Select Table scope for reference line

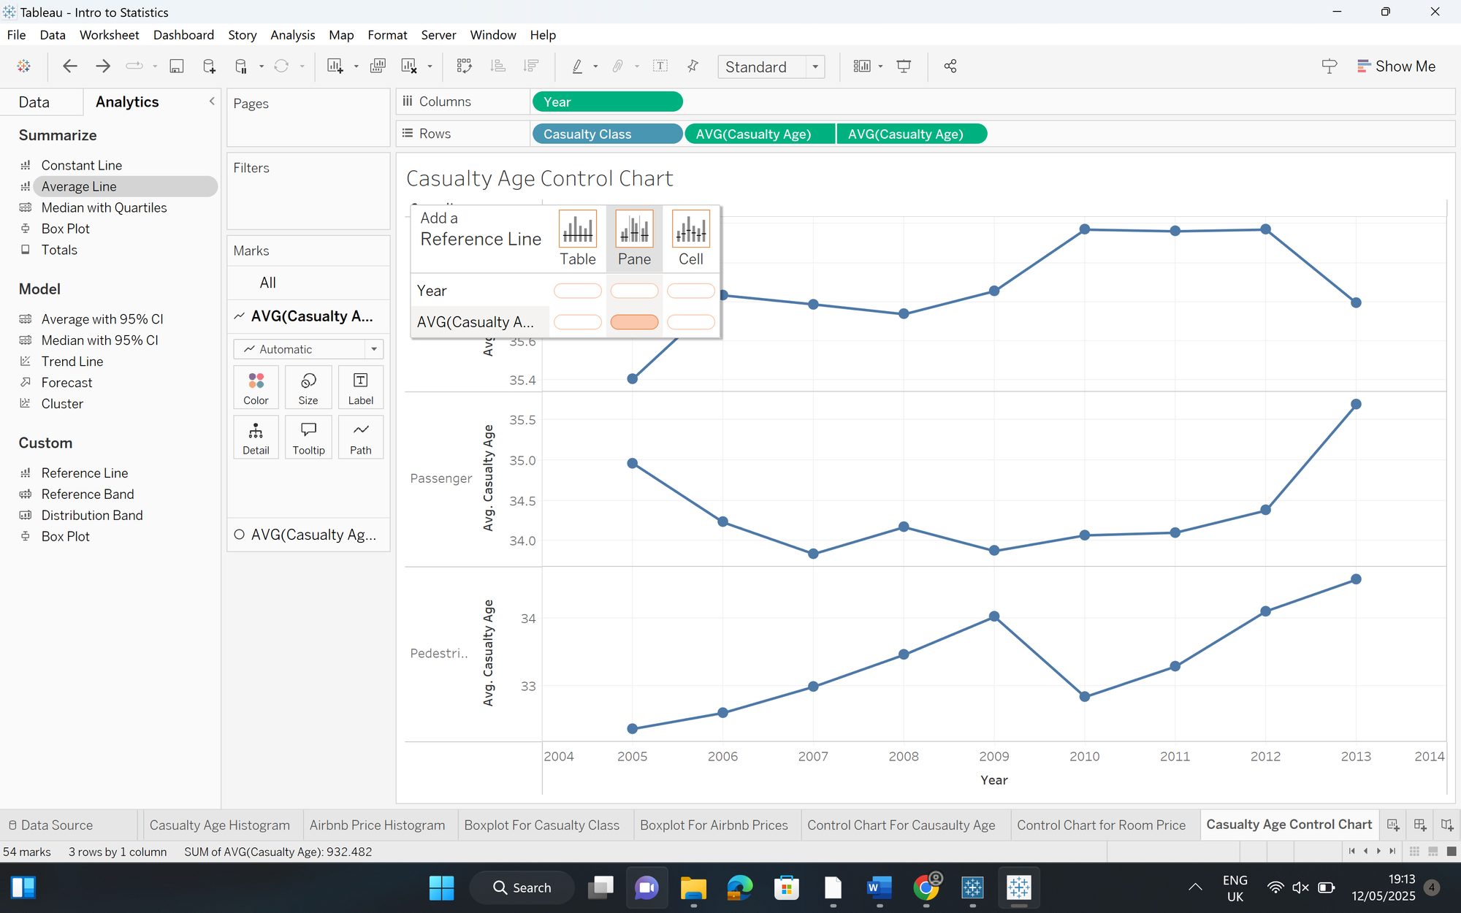(578, 238)
